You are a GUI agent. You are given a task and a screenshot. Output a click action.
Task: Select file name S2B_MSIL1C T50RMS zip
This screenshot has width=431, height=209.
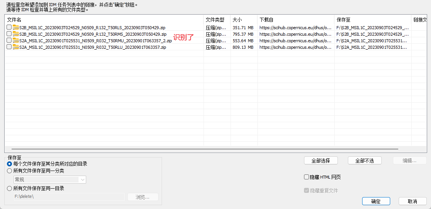coord(93,34)
